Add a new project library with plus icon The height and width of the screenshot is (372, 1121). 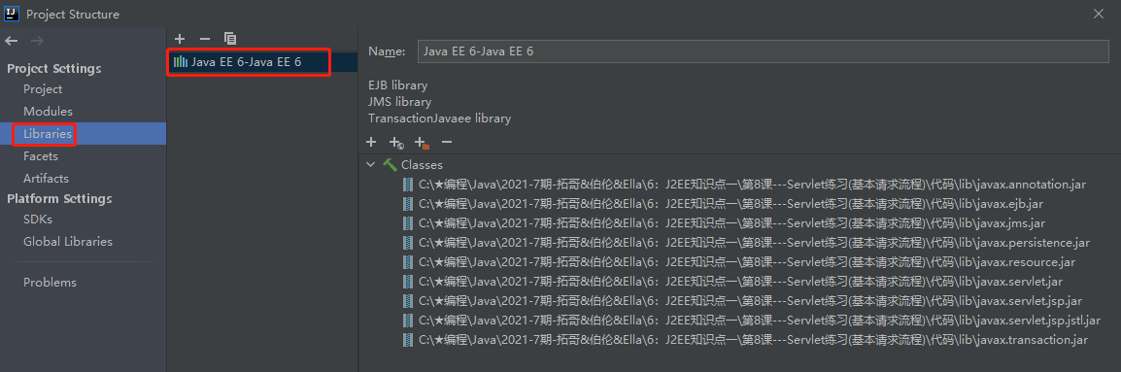[180, 39]
